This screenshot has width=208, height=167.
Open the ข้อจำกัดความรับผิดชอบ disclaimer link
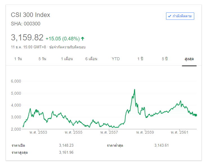pos(67,47)
